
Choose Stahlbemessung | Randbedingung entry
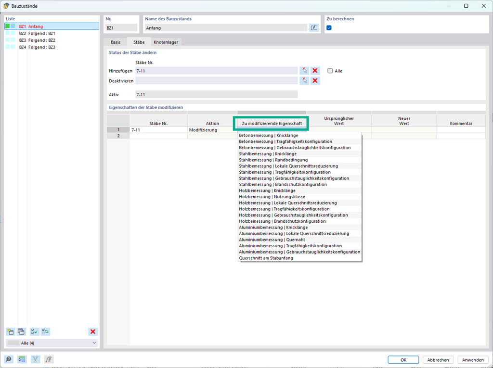tap(299, 160)
